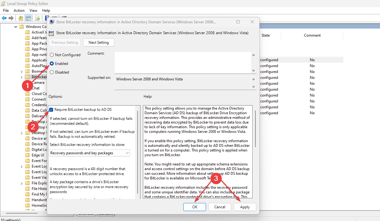The width and height of the screenshot is (380, 221).
Task: Uncheck Require BitLocker backup to AD DS
Action: pos(51,110)
